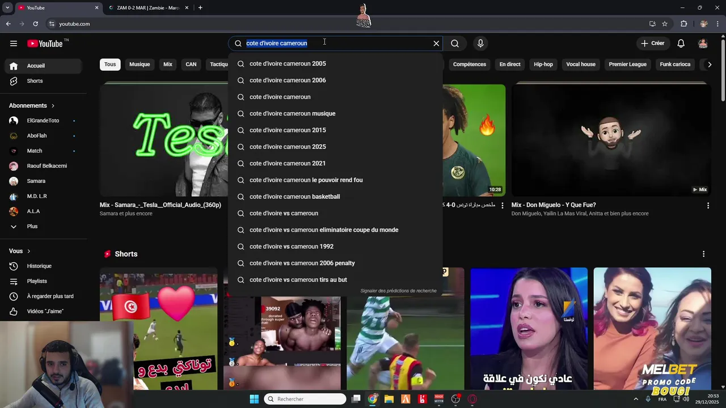Open the account avatar menu in YouTube
This screenshot has height=408, width=726.
point(703,44)
